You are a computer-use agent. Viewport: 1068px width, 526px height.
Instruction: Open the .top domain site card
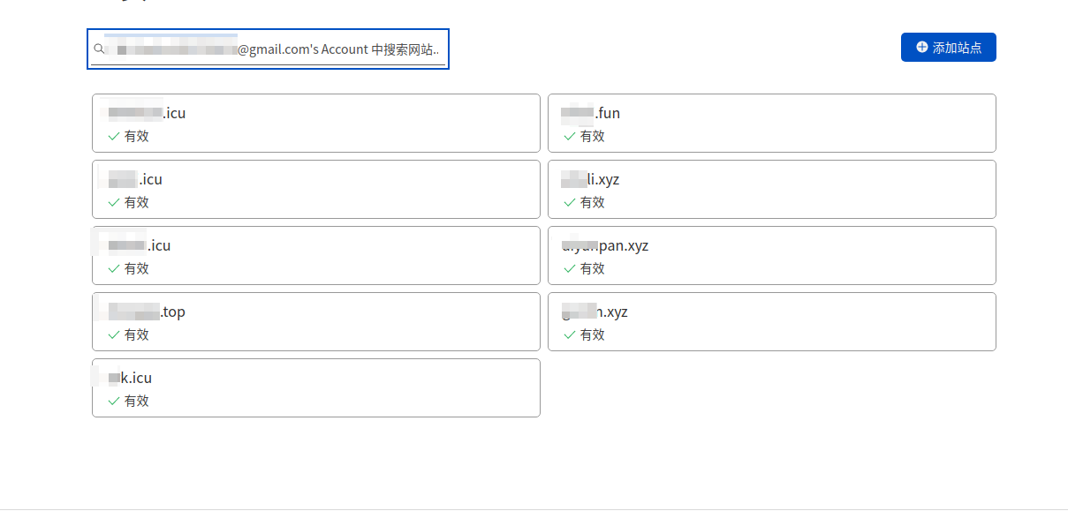[315, 321]
